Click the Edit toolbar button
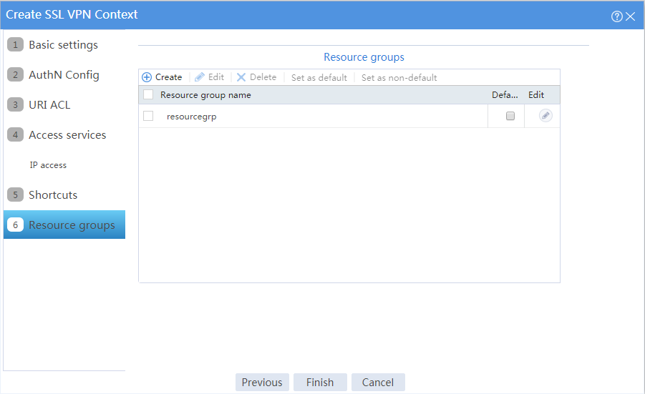The width and height of the screenshot is (645, 394). (209, 77)
